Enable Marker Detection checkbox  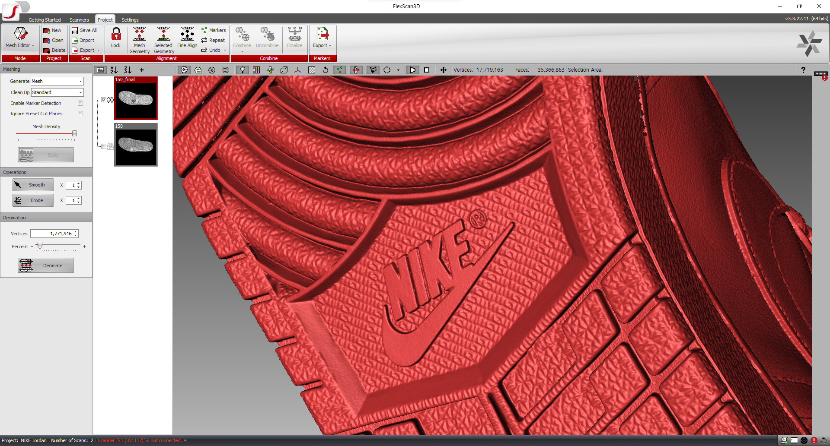[x=80, y=103]
